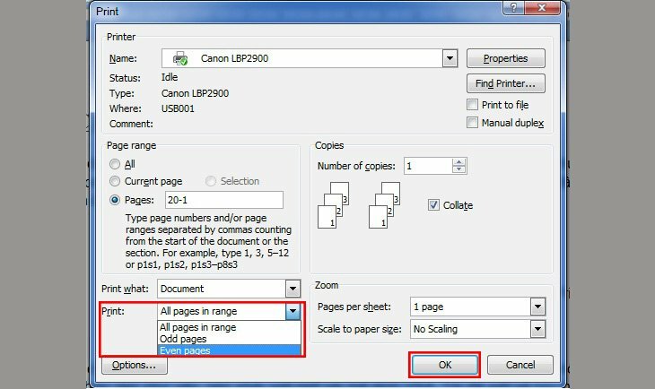Click the collated pages preview icon
The image size is (655, 389).
coord(333,205)
